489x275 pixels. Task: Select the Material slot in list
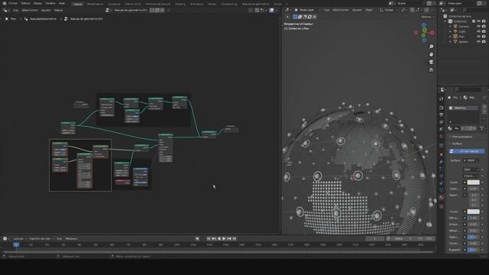point(464,108)
